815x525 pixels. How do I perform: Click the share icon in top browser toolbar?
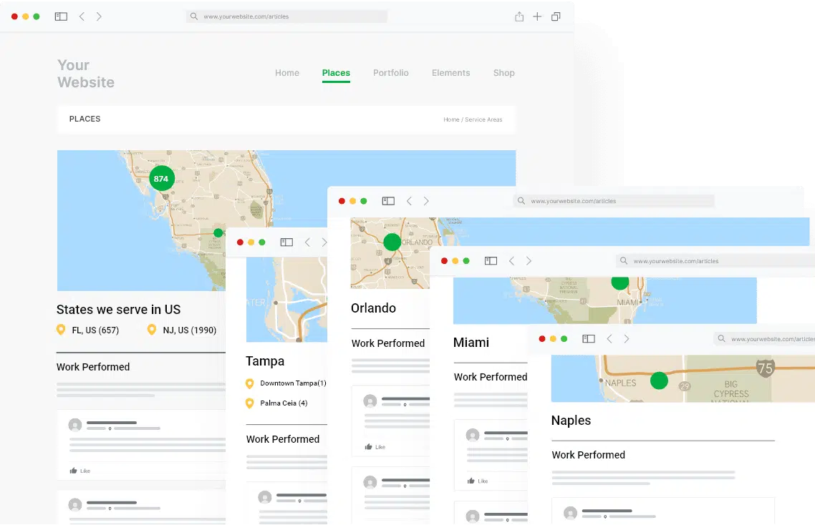click(519, 16)
